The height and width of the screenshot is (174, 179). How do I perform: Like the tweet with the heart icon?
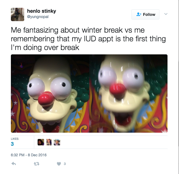click(59, 164)
